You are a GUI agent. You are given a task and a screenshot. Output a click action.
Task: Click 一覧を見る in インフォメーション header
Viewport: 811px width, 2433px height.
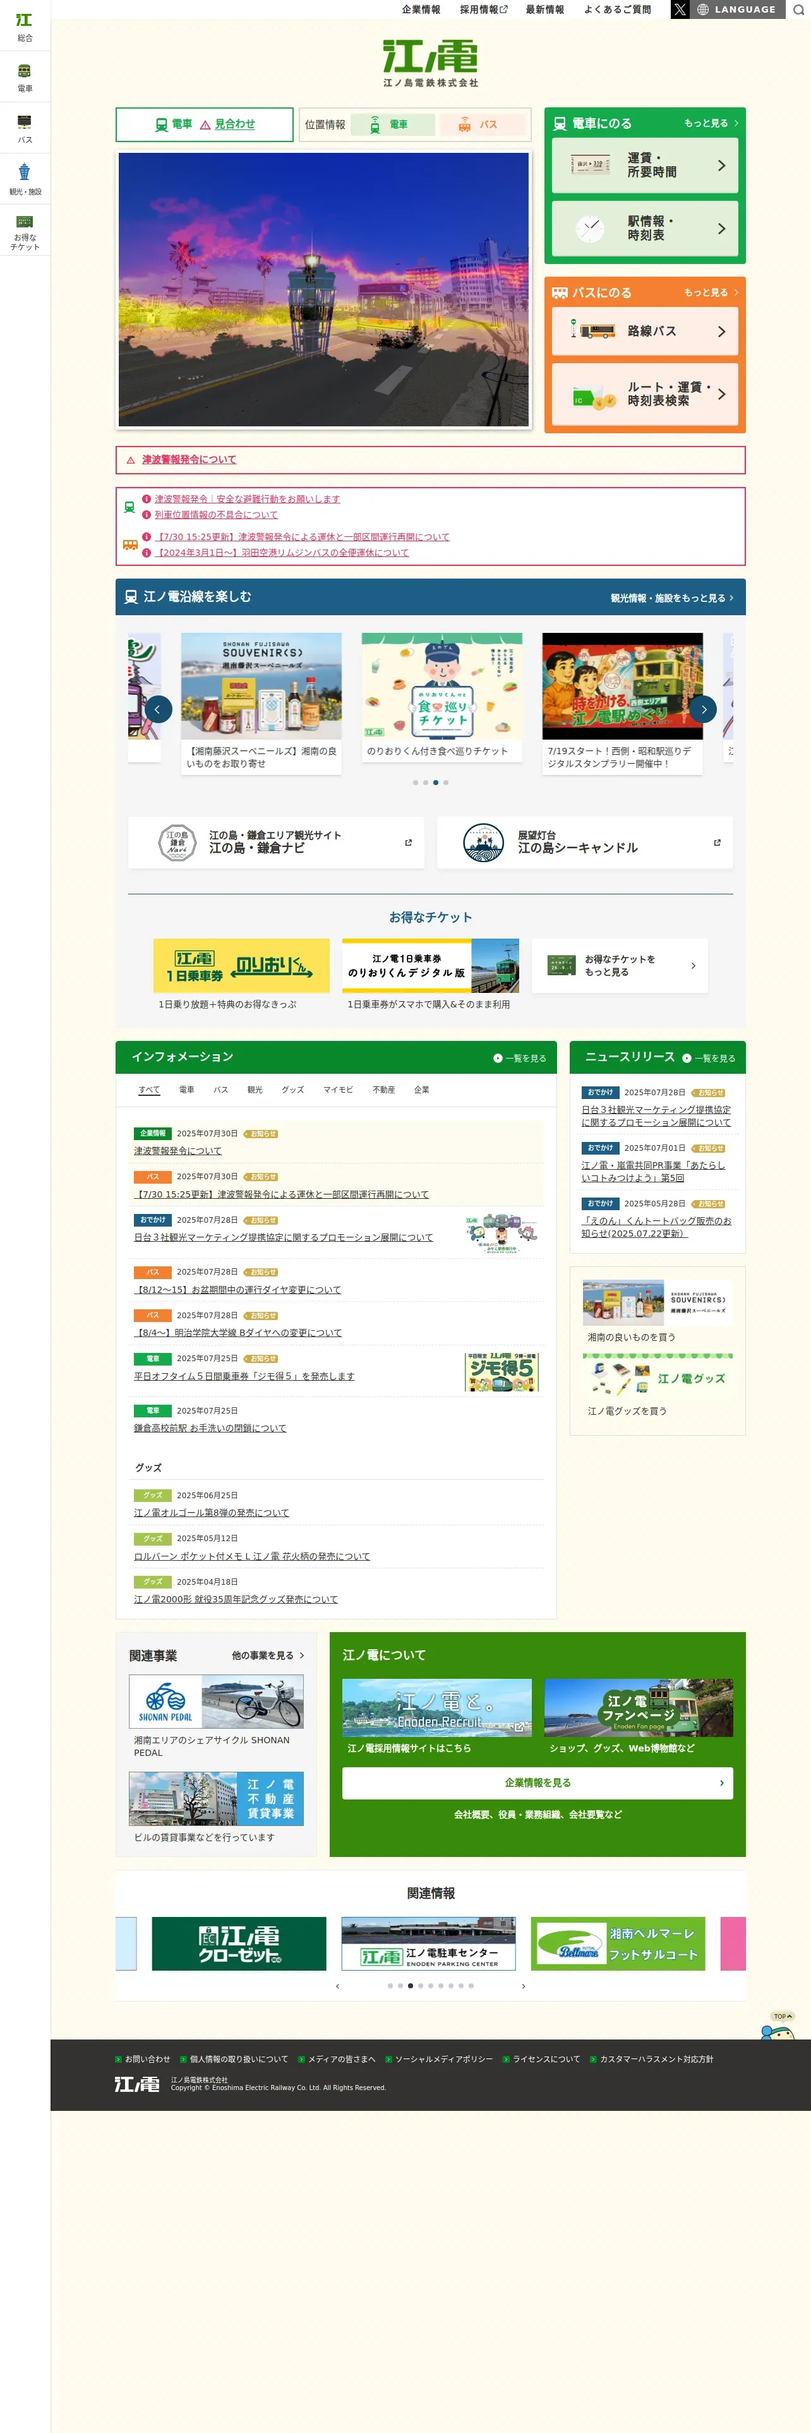click(519, 1059)
